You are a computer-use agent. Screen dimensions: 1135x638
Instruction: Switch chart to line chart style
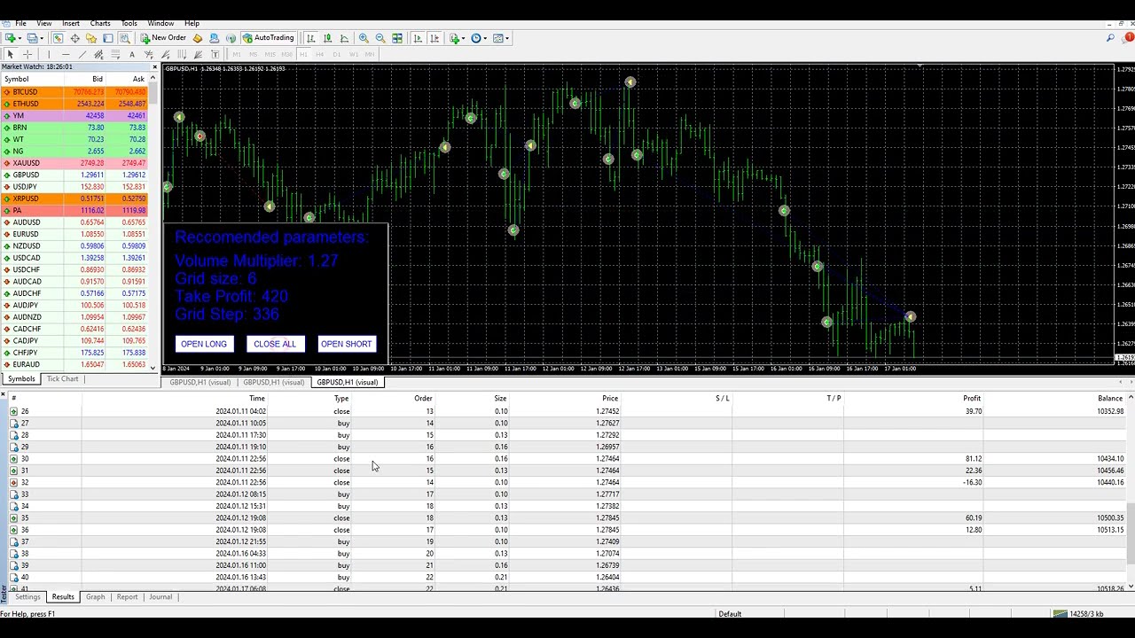344,38
